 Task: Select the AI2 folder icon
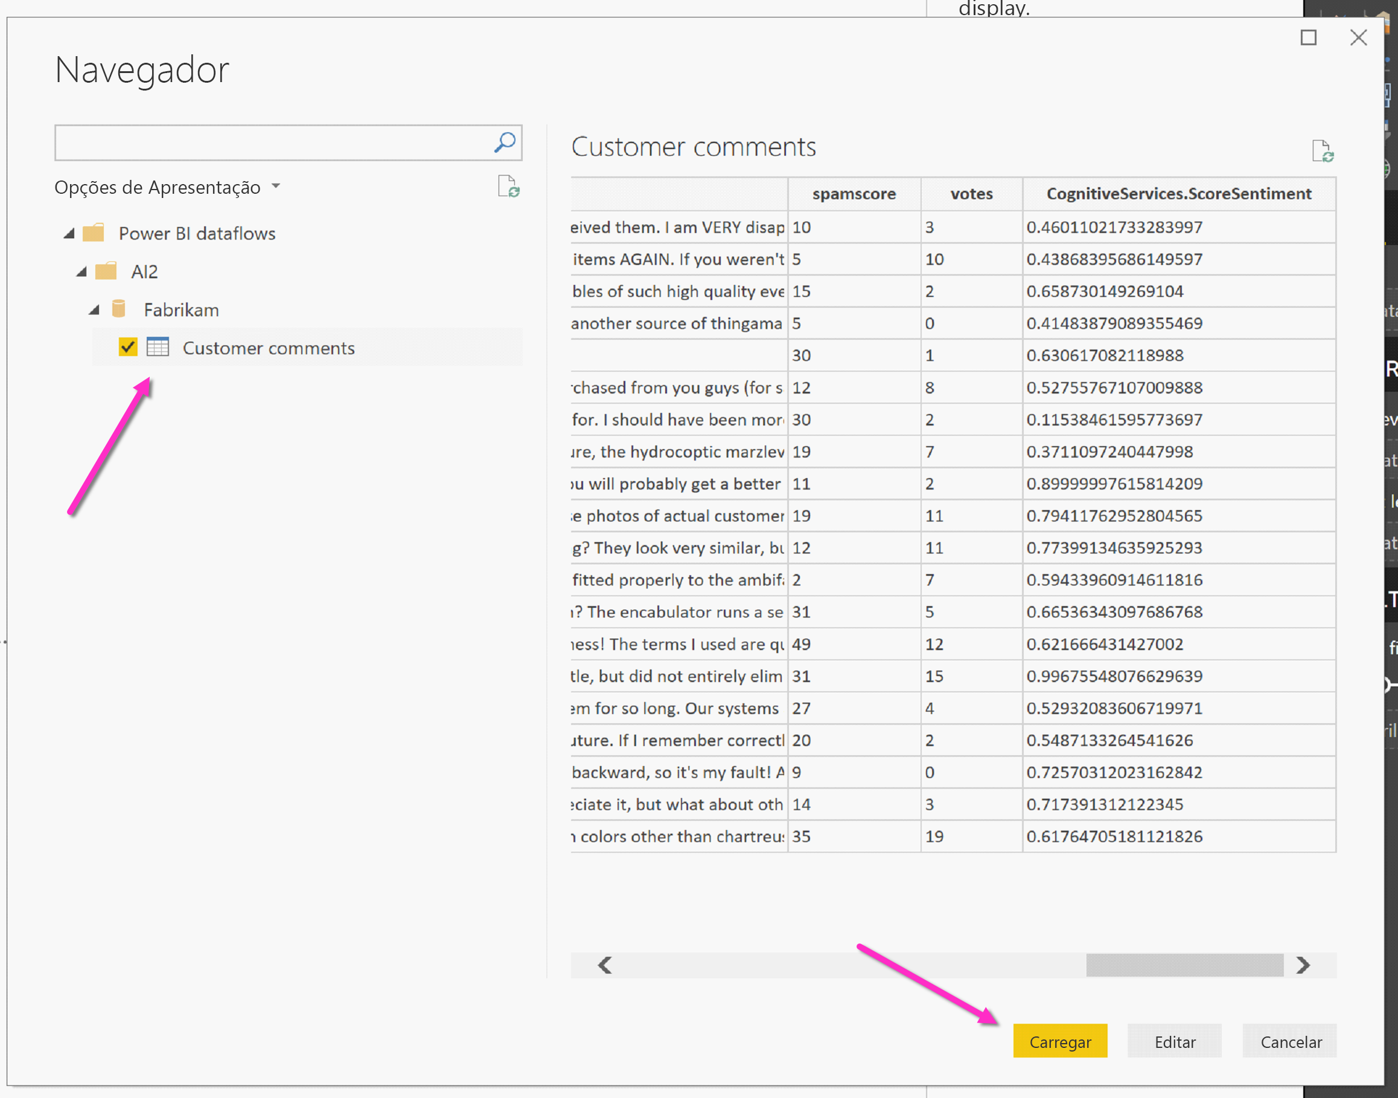pos(107,270)
